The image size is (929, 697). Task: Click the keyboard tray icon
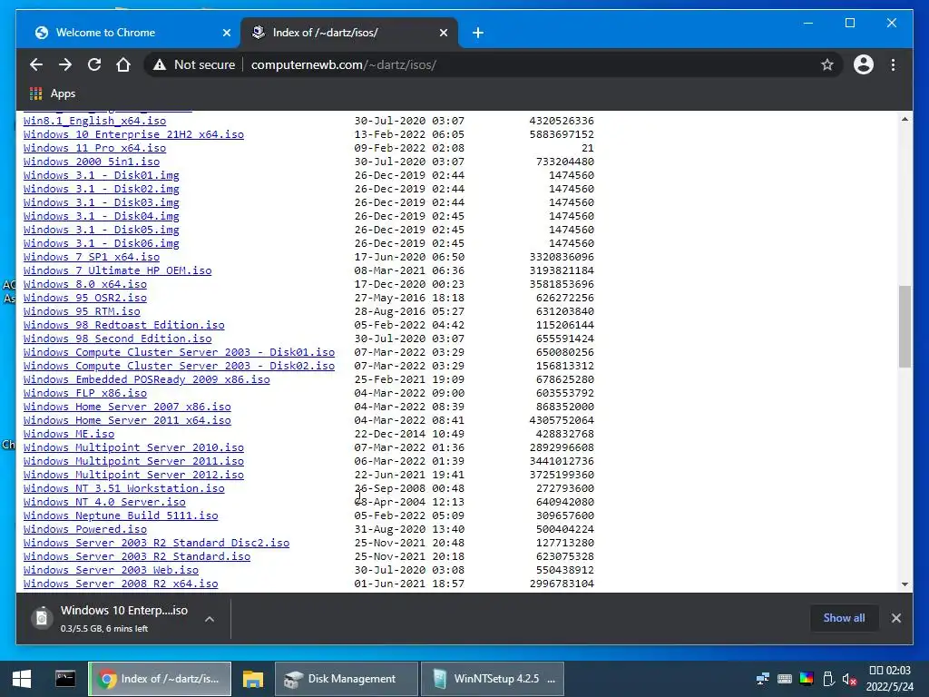click(785, 679)
